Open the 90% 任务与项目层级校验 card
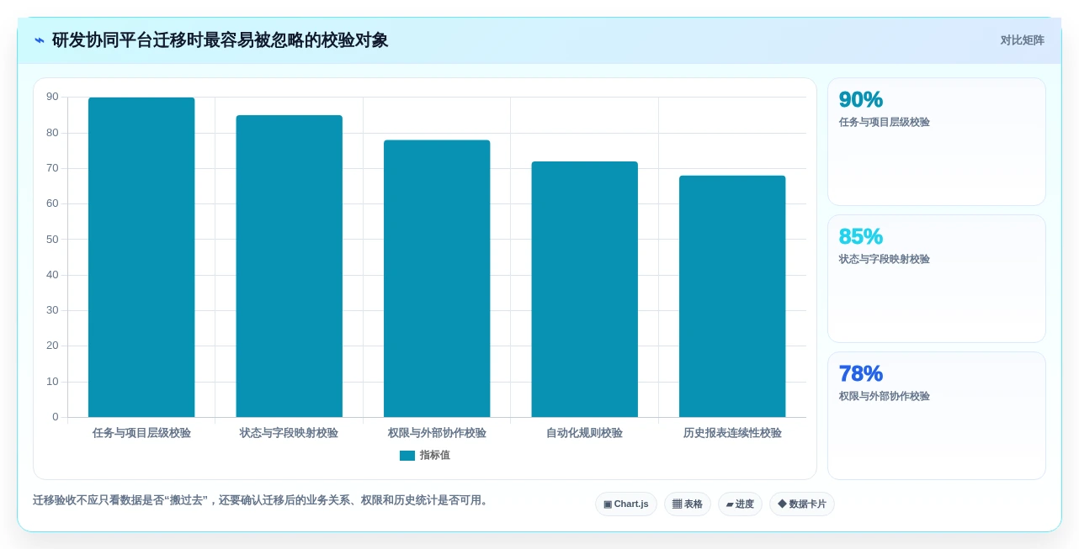 (x=937, y=142)
